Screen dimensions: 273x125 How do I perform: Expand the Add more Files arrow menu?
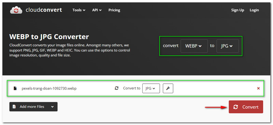[53, 107]
